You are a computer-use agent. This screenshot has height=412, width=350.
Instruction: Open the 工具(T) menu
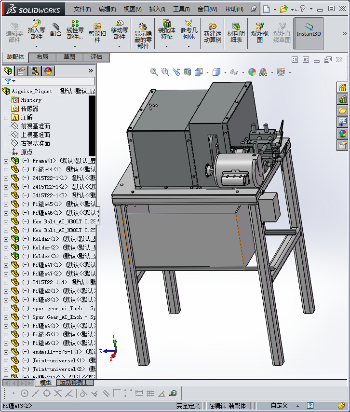click(x=181, y=9)
